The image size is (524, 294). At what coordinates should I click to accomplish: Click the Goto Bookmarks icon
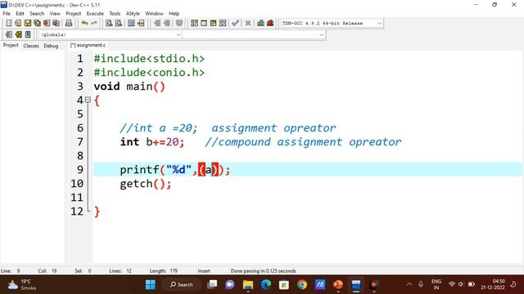click(28, 34)
